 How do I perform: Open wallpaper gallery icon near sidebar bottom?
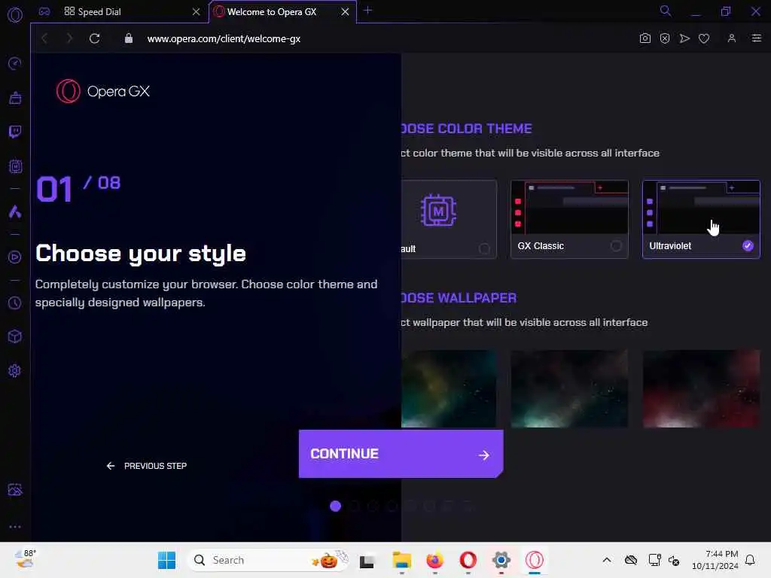15,489
